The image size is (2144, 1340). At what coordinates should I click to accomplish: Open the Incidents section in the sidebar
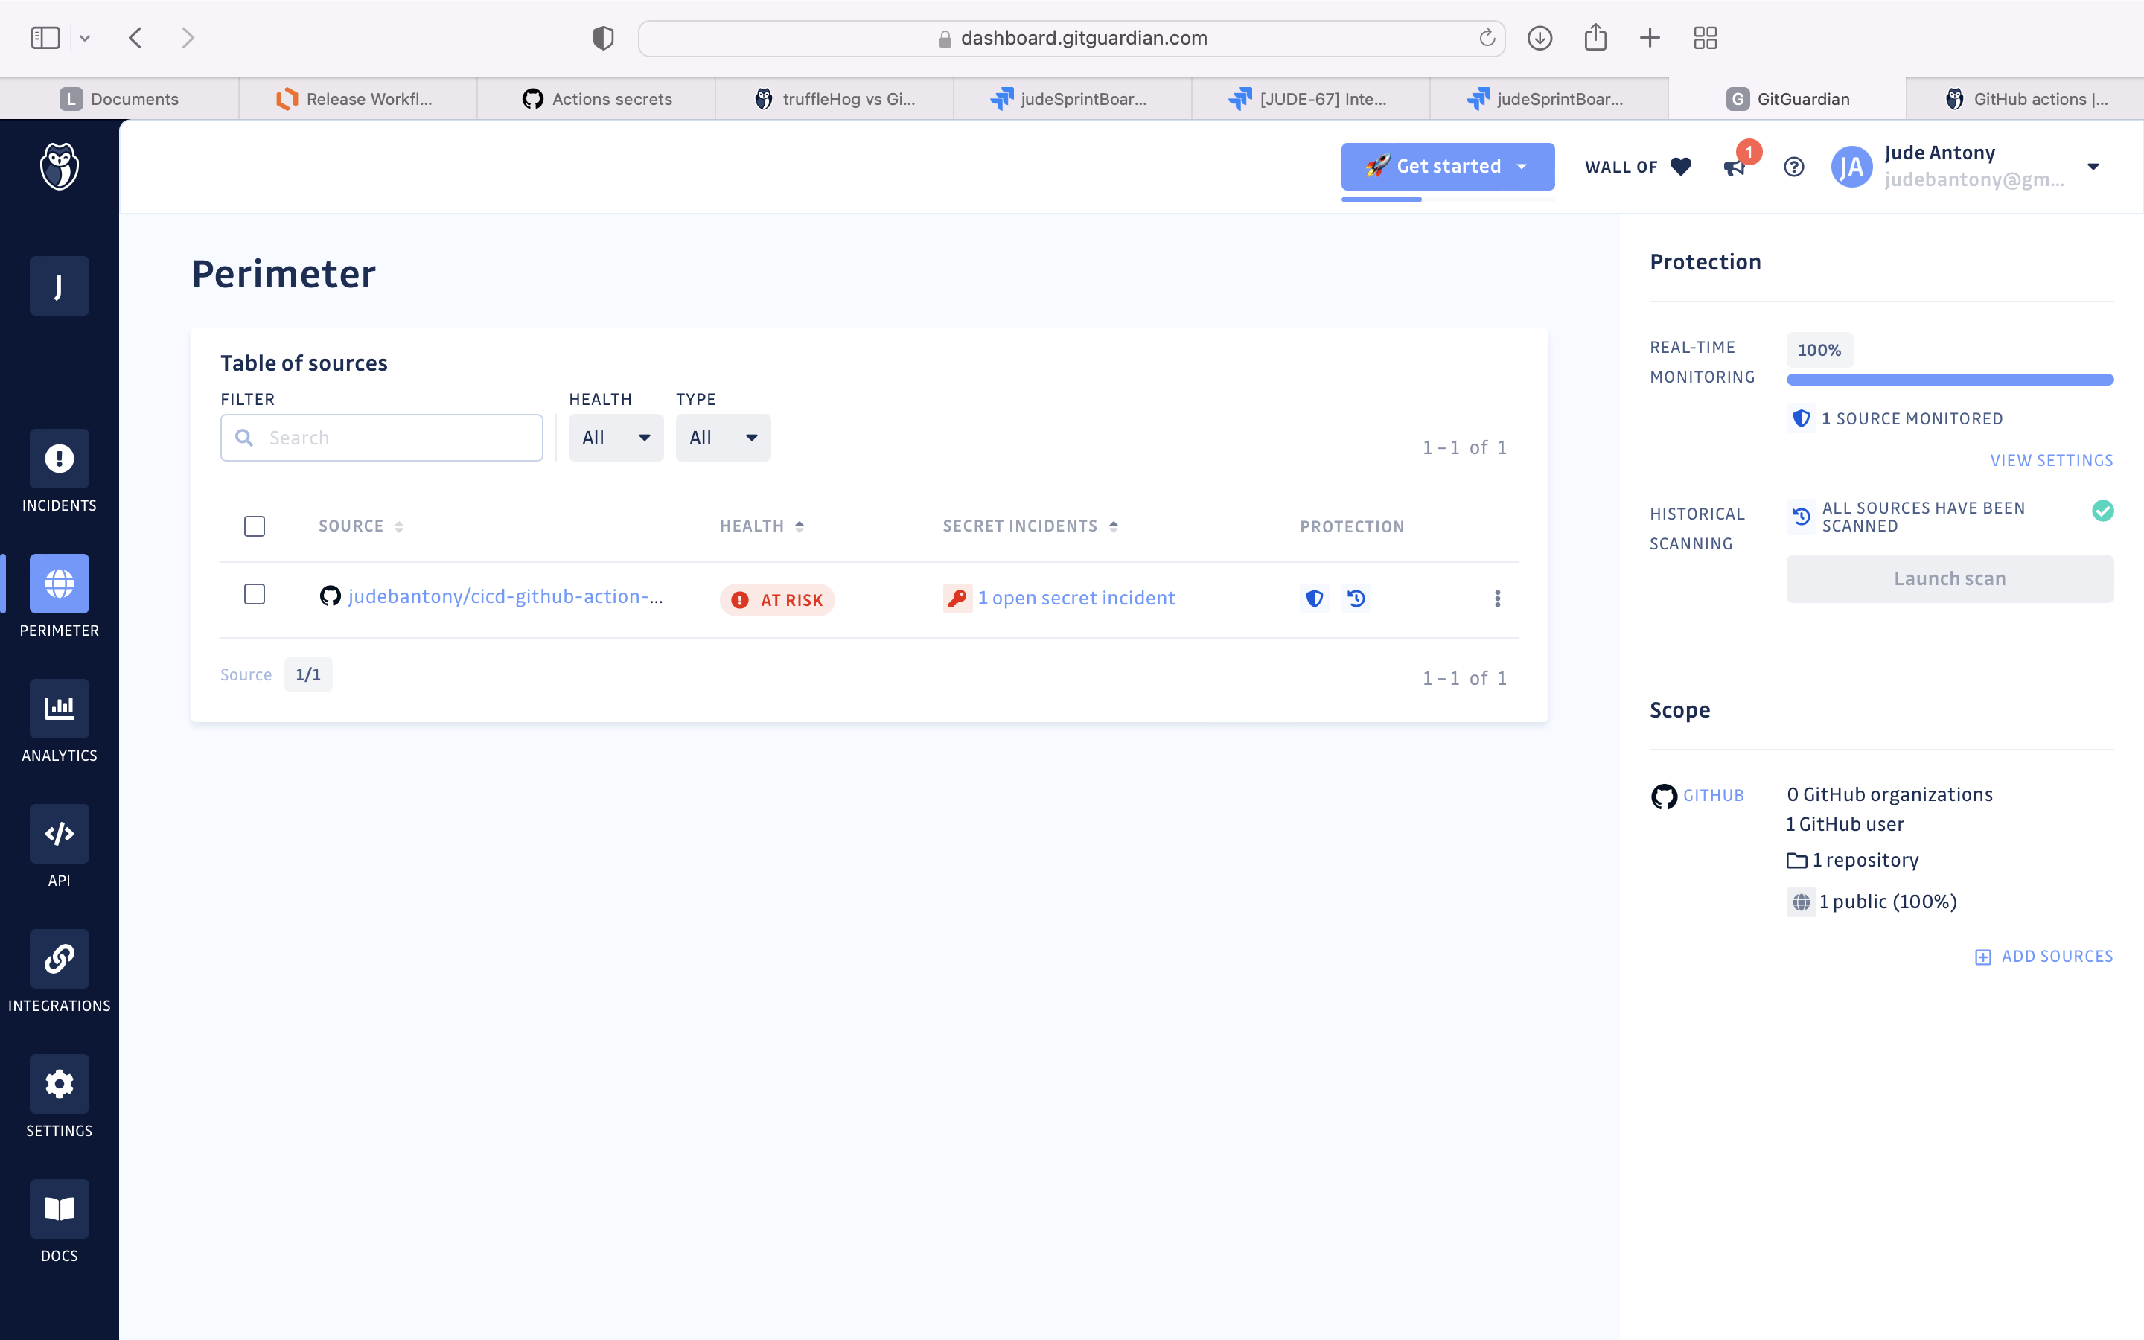(60, 459)
